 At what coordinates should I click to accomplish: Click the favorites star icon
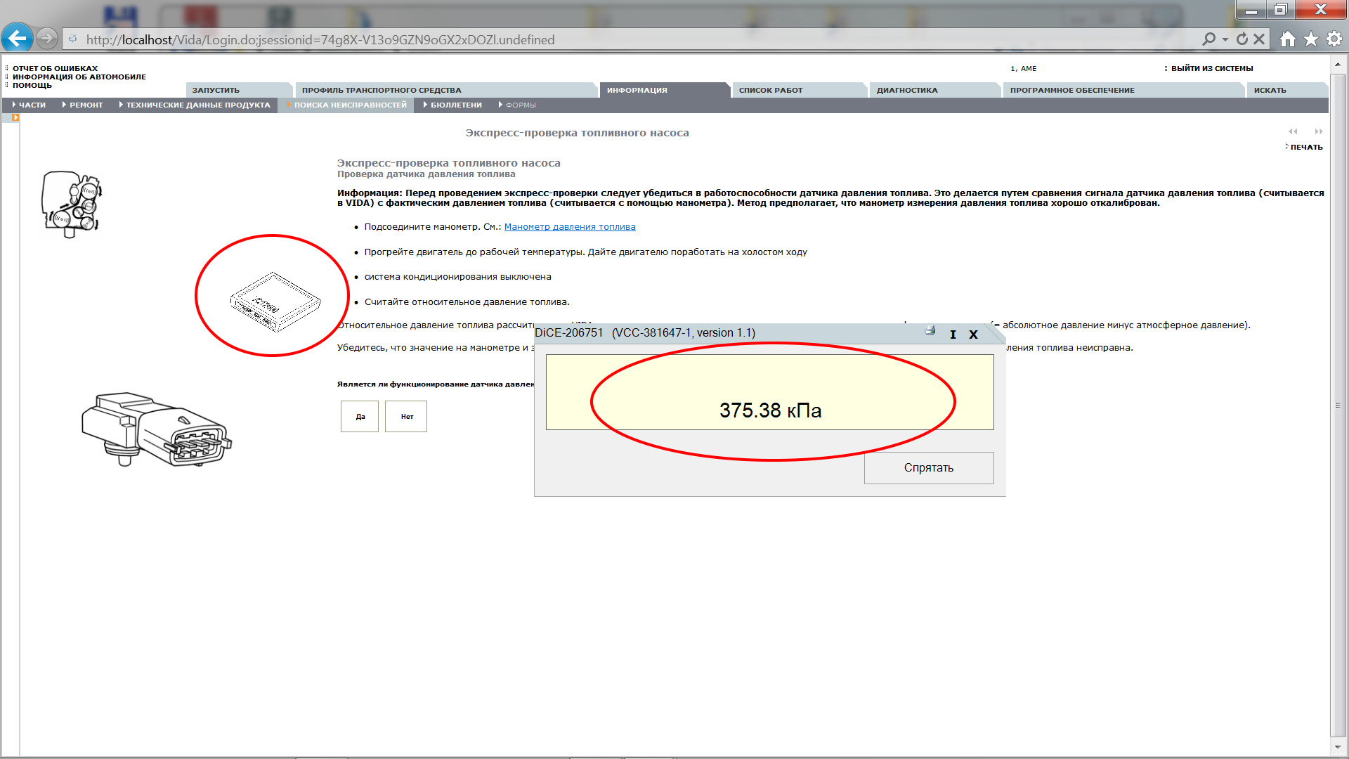pyautogui.click(x=1311, y=39)
